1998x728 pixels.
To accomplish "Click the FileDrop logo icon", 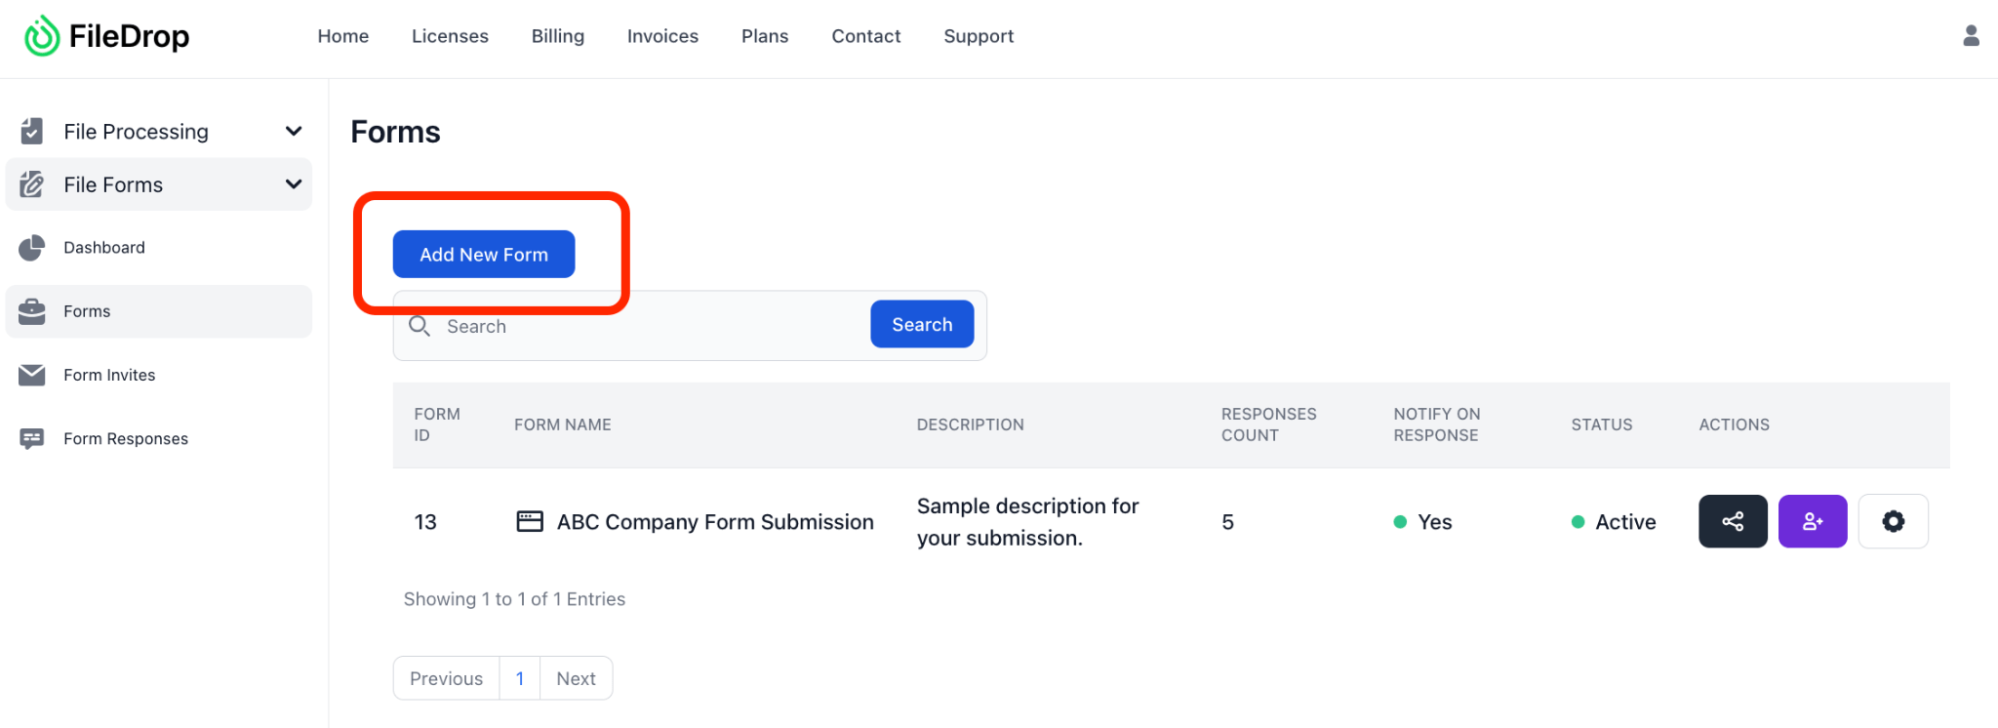I will pyautogui.click(x=42, y=36).
